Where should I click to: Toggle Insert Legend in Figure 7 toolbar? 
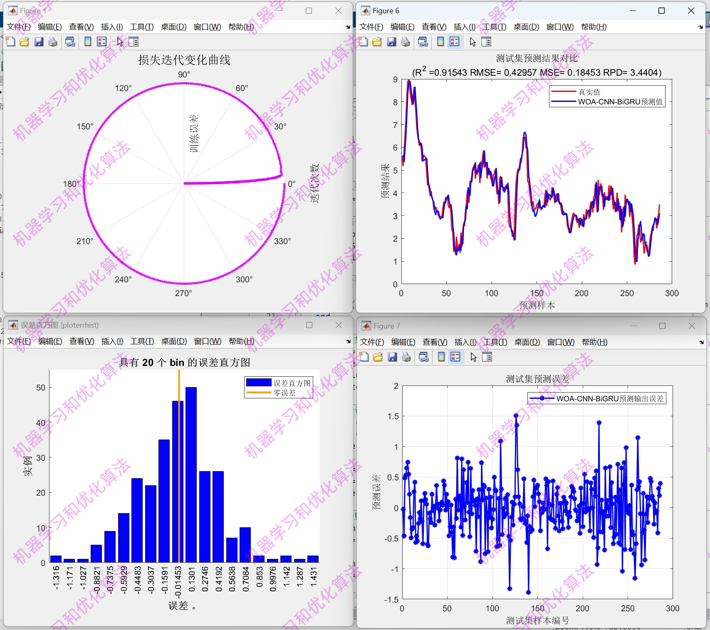tap(455, 357)
